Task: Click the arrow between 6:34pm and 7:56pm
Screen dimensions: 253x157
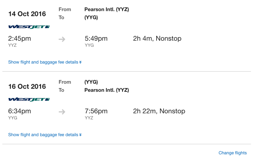Action: click(x=62, y=112)
